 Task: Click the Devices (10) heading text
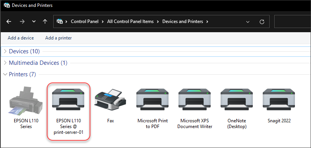coord(25,51)
